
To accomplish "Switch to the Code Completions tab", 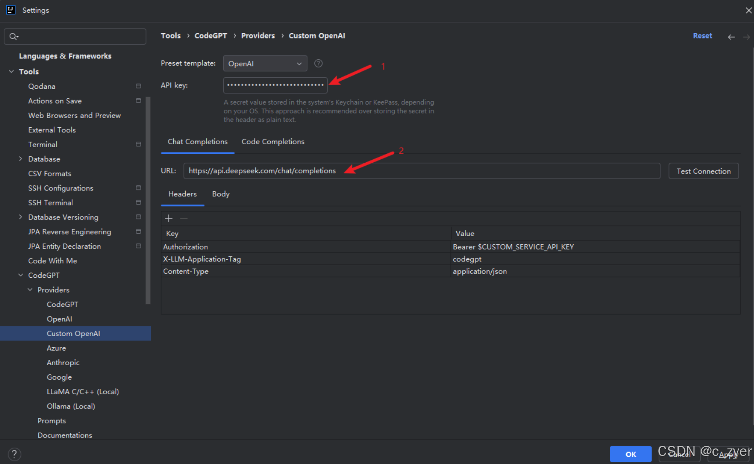I will point(273,142).
